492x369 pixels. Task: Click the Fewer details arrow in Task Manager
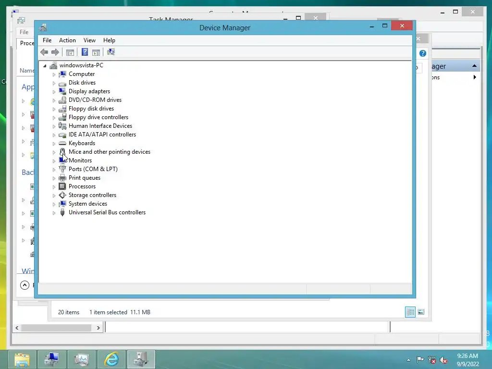25,285
